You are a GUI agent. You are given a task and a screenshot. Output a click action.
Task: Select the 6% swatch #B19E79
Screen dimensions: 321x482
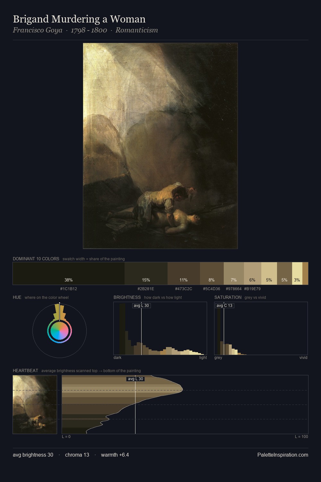coord(253,273)
